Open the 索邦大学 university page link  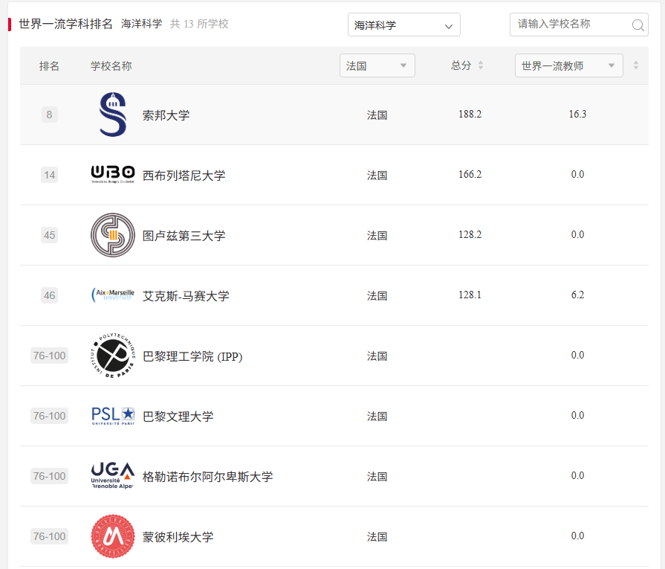(x=165, y=114)
